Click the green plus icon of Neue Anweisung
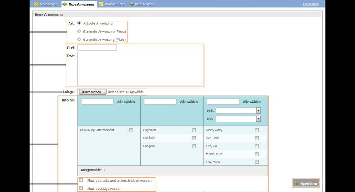355x192 pixels. click(64, 4)
